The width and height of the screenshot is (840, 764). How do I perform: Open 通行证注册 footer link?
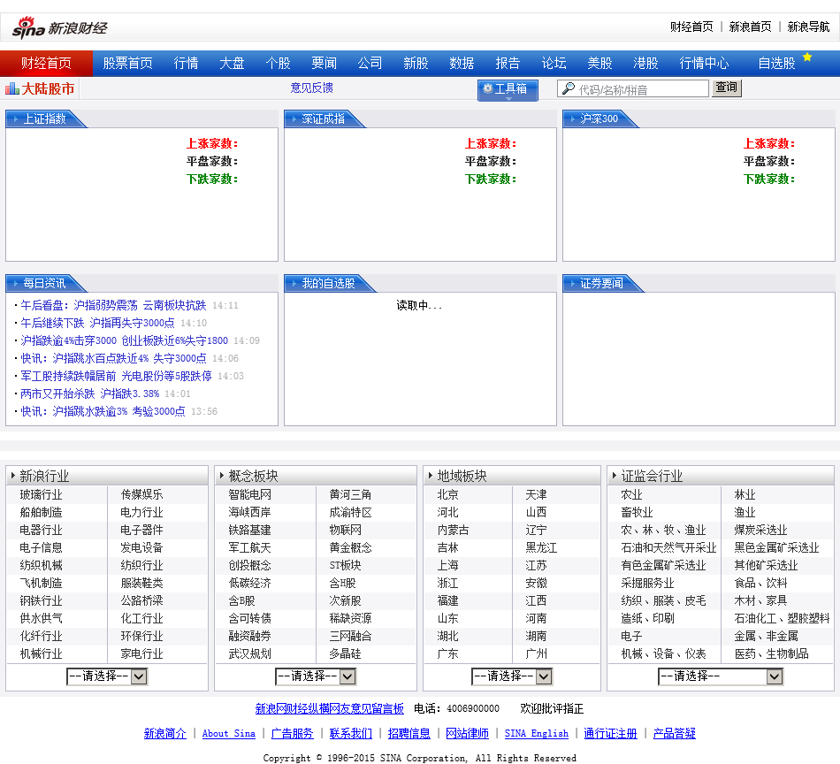pyautogui.click(x=610, y=733)
